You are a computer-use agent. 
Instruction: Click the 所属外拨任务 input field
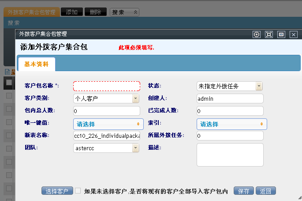230,136
